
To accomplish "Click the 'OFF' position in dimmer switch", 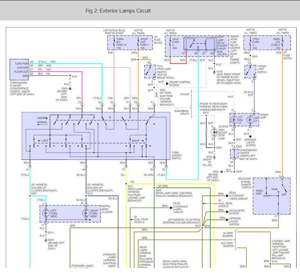I will tap(284, 195).
